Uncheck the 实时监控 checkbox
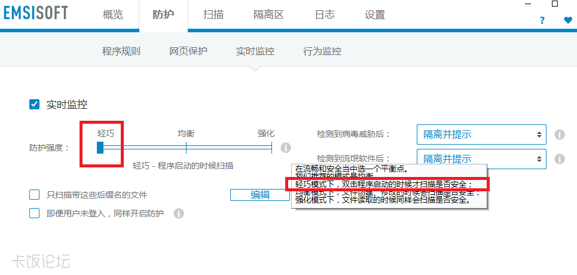The image size is (577, 275). click(35, 105)
